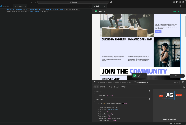This screenshot has width=186, height=125.
Task: Click the 'JOIN THE COMMUNITY' heading
Action: [134, 71]
